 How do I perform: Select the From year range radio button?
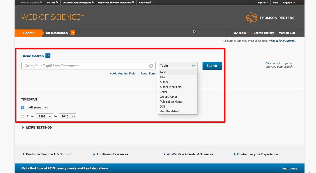pos(23,116)
